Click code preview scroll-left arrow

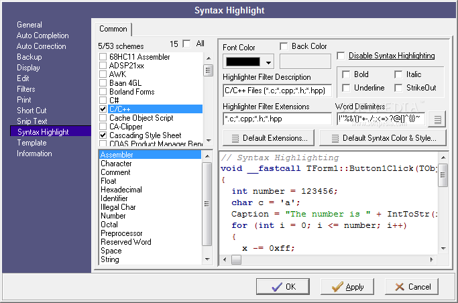(x=225, y=259)
